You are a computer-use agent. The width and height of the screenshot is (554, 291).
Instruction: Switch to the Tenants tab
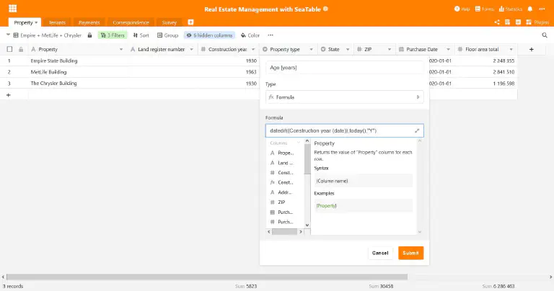coord(57,22)
